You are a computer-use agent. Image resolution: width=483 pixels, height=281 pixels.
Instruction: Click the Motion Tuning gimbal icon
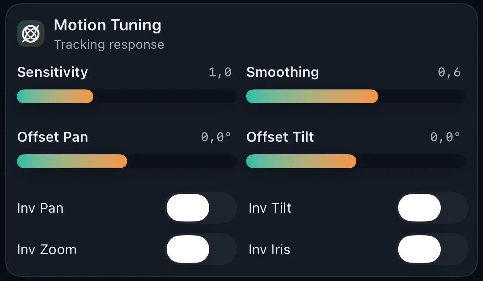point(30,33)
